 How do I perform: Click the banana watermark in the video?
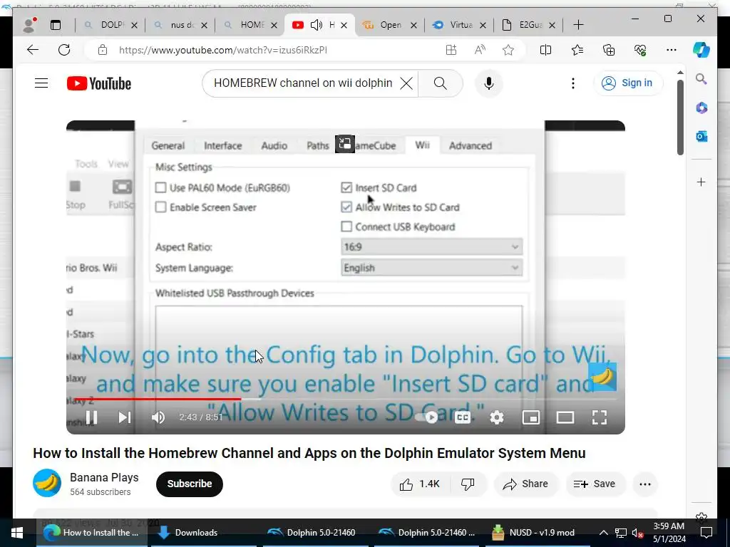pyautogui.click(x=602, y=376)
